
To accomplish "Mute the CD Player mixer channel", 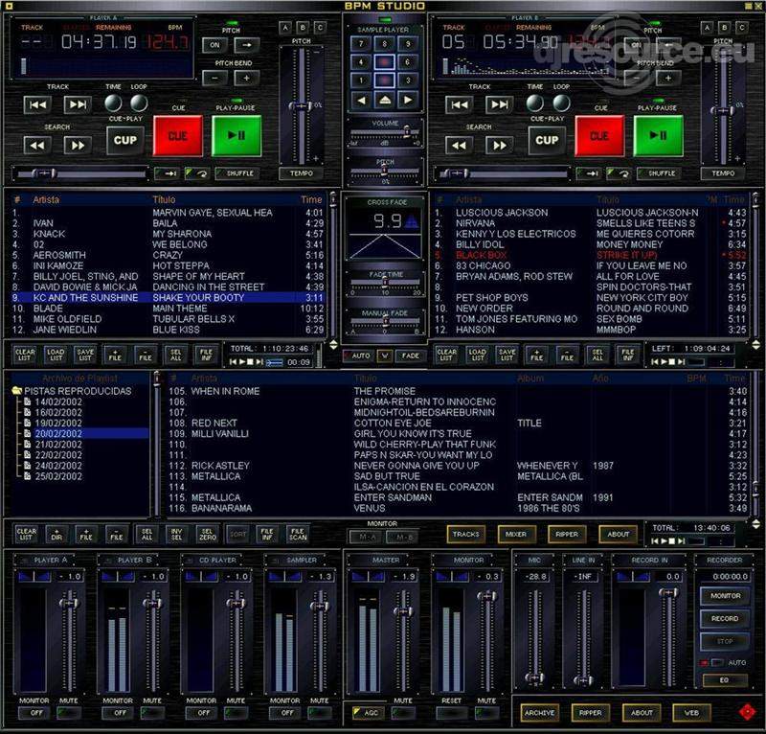I will coord(236,713).
